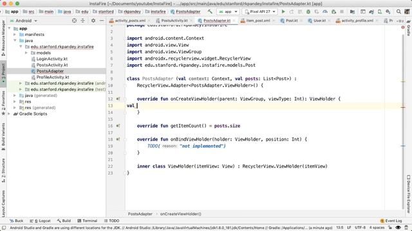The width and height of the screenshot is (412, 231).
Task: Switch to User.kt tab
Action: (319, 21)
